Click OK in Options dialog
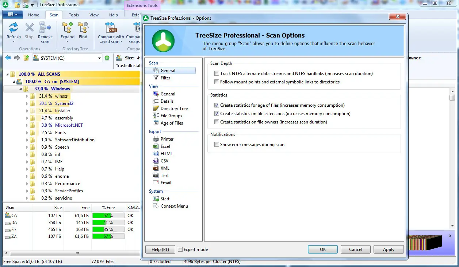This screenshot has width=459, height=267. pyautogui.click(x=323, y=250)
